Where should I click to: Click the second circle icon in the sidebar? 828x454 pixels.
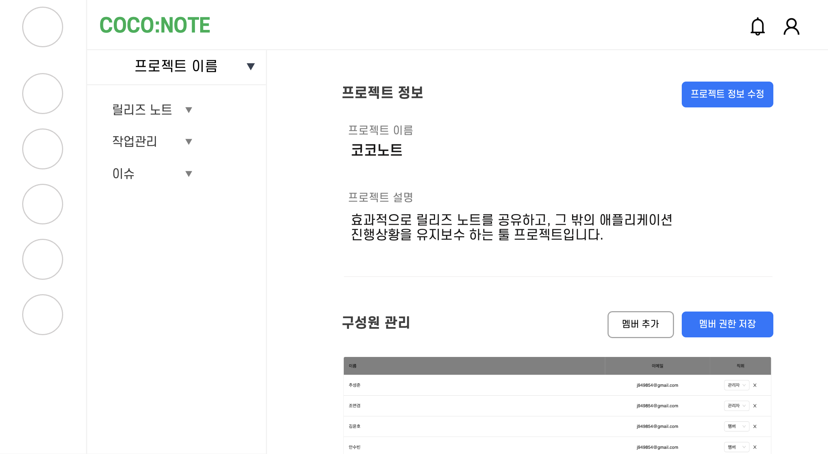coord(42,94)
